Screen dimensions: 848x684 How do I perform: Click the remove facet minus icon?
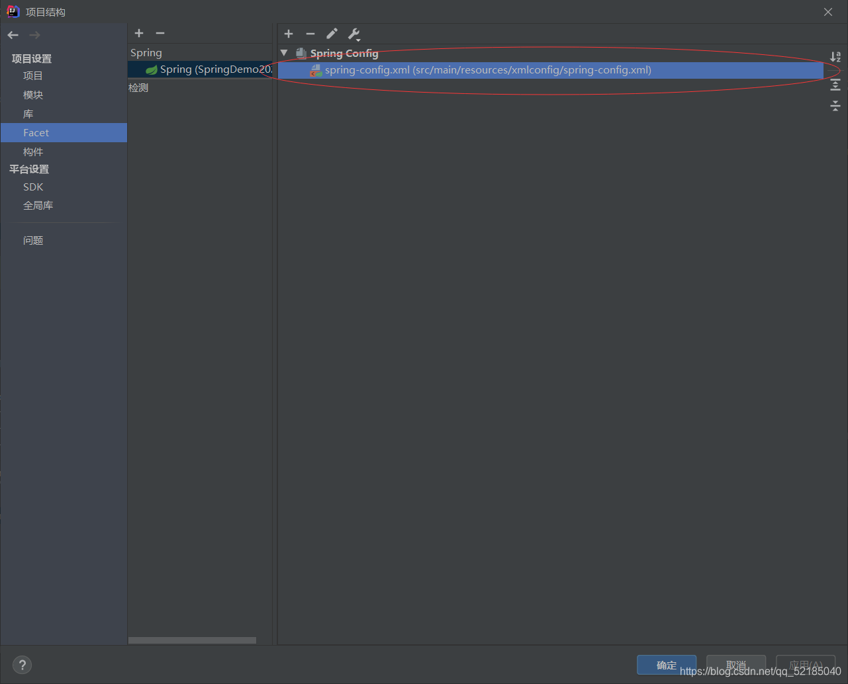pos(160,33)
